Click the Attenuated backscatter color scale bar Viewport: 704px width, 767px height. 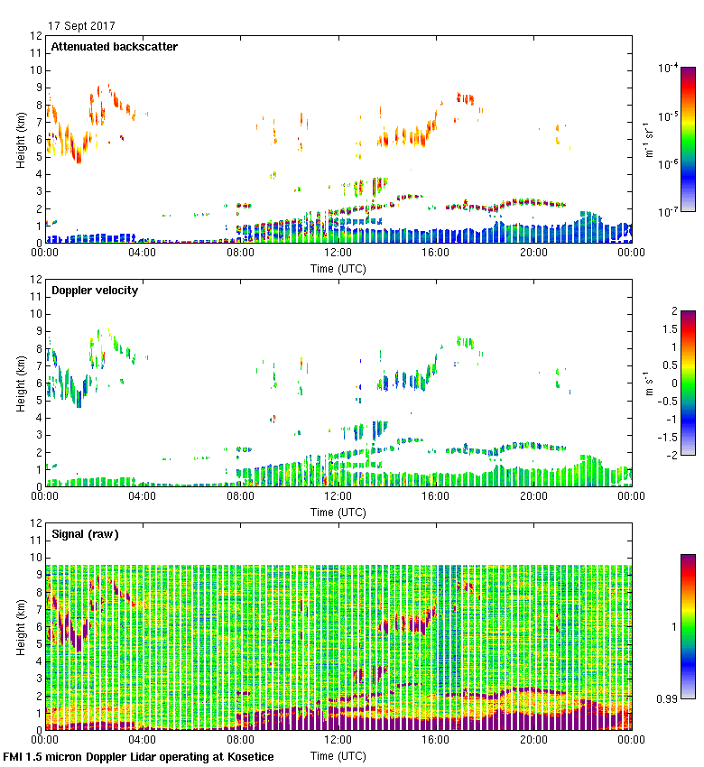click(688, 139)
